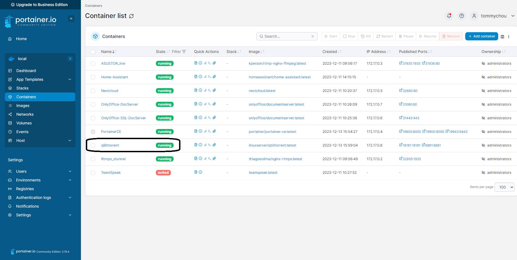Open notifications bell icon
517x260 pixels.
449,16
